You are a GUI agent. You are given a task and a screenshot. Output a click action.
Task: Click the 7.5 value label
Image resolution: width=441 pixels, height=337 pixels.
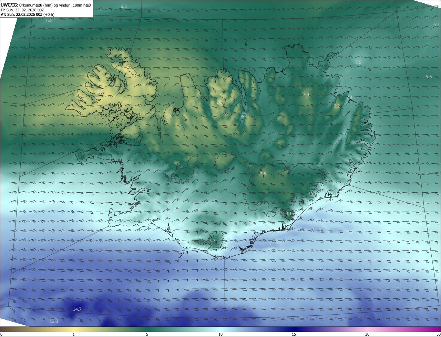[x=358, y=62]
